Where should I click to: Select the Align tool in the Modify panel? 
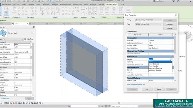(x=42, y=9)
